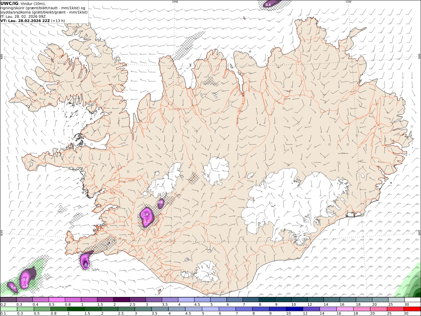Screen dimensions: 421x316
Task: Click the 15W longitude label
Action: 348,2
